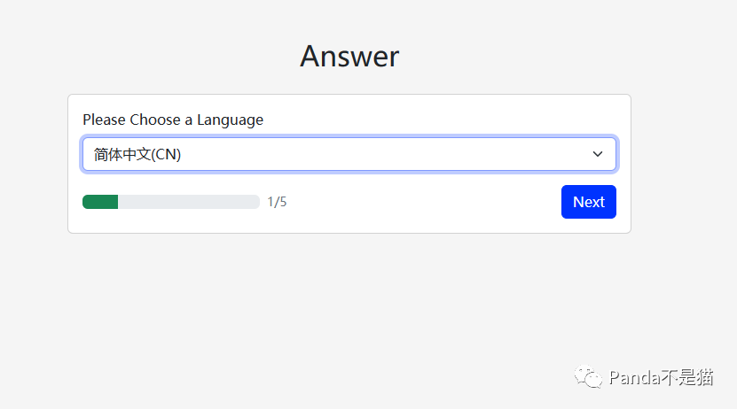737x409 pixels.
Task: Click the Panda不是猫 watermark text
Action: (661, 378)
